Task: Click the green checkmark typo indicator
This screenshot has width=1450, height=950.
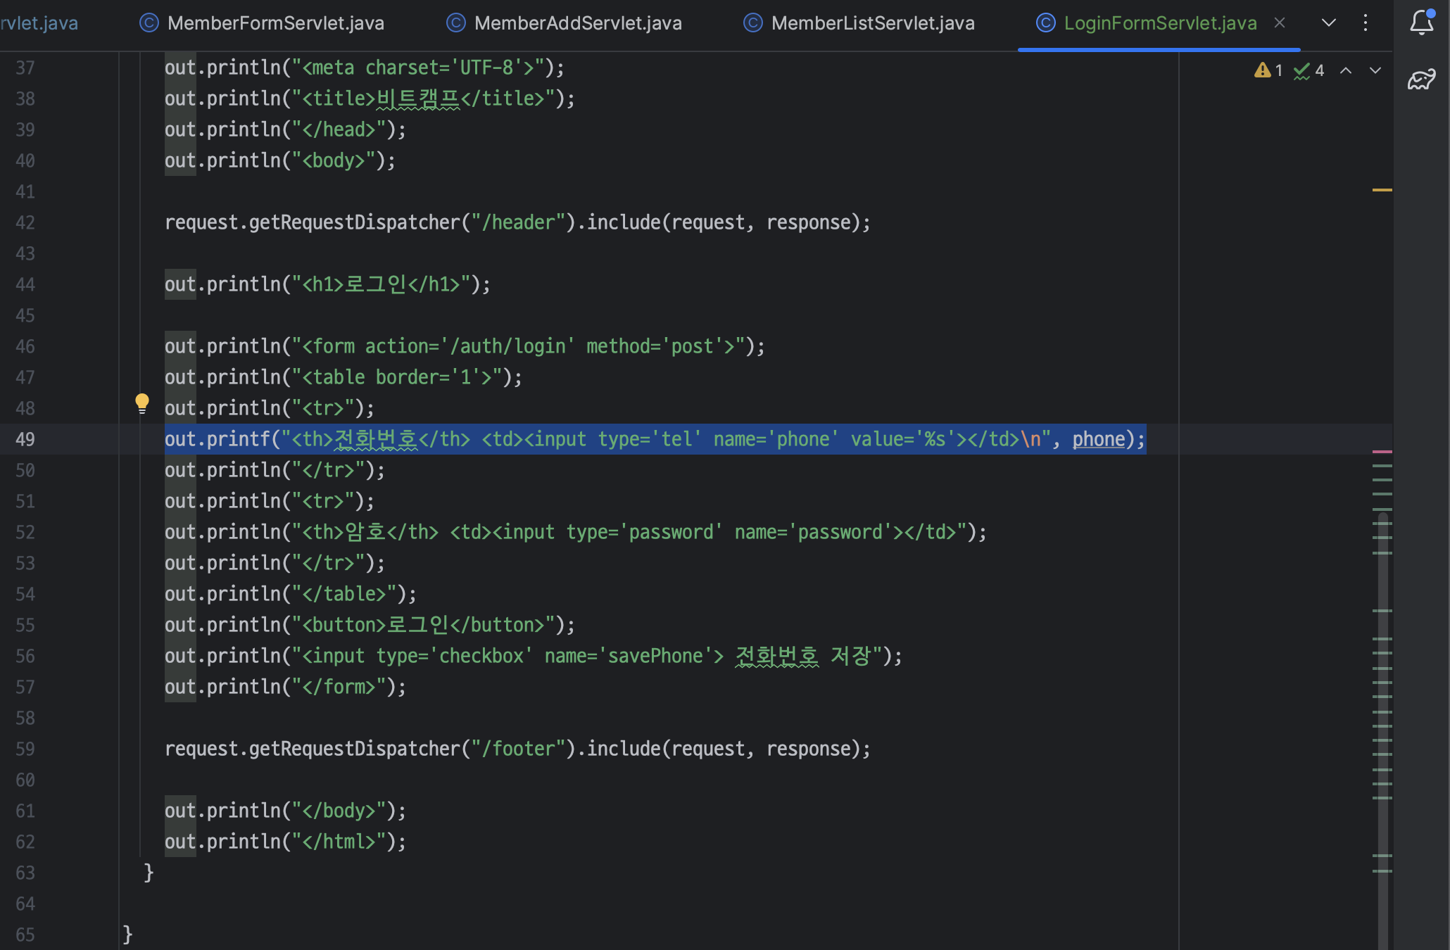Action: 1301,70
